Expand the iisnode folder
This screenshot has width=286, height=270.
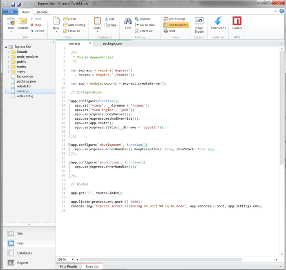(x=9, y=52)
